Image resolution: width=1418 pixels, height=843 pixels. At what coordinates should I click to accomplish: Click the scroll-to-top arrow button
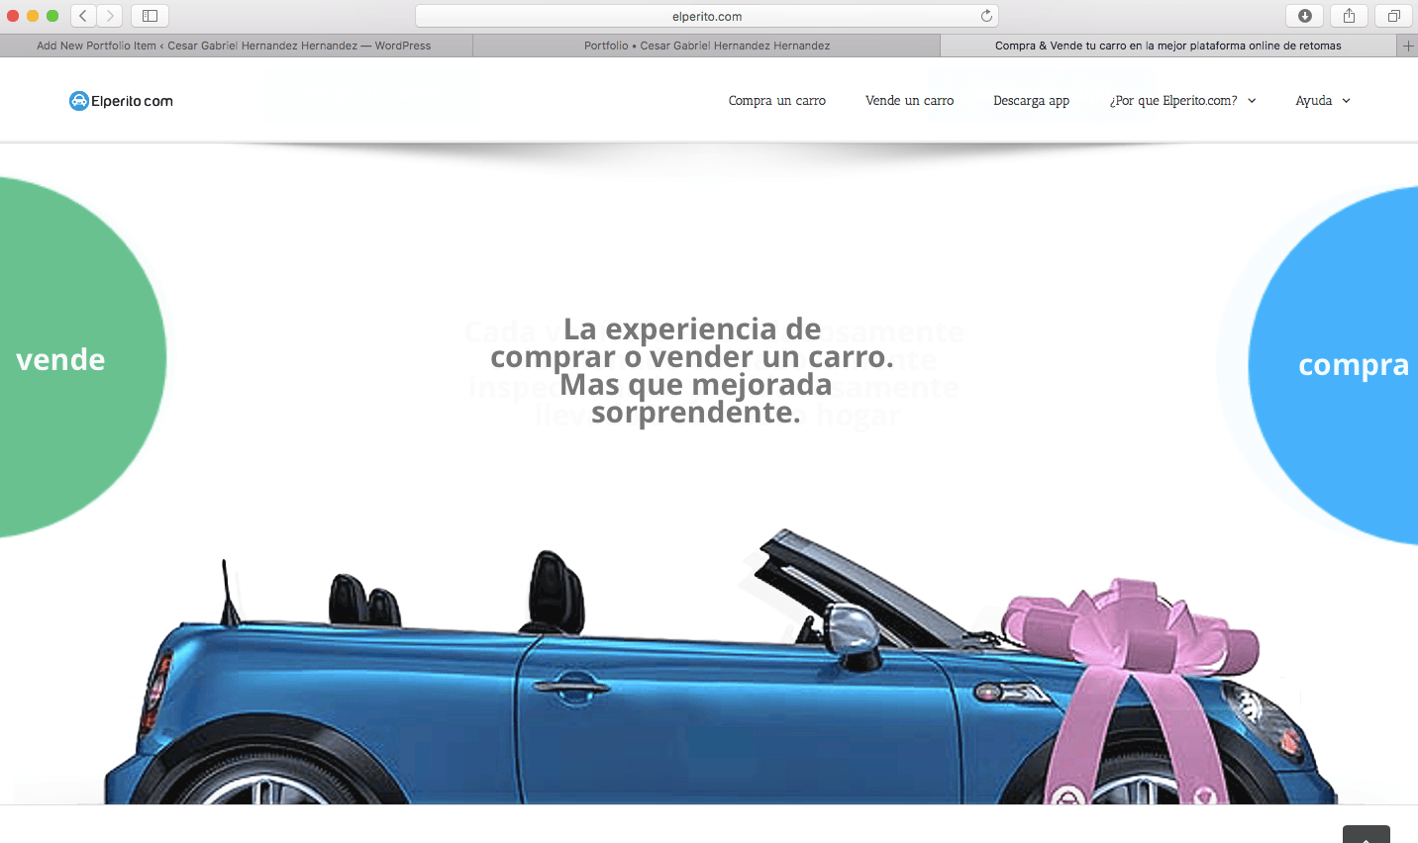point(1367,835)
